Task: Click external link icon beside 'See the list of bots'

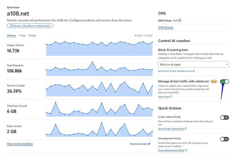Action: pyautogui.click(x=194, y=71)
